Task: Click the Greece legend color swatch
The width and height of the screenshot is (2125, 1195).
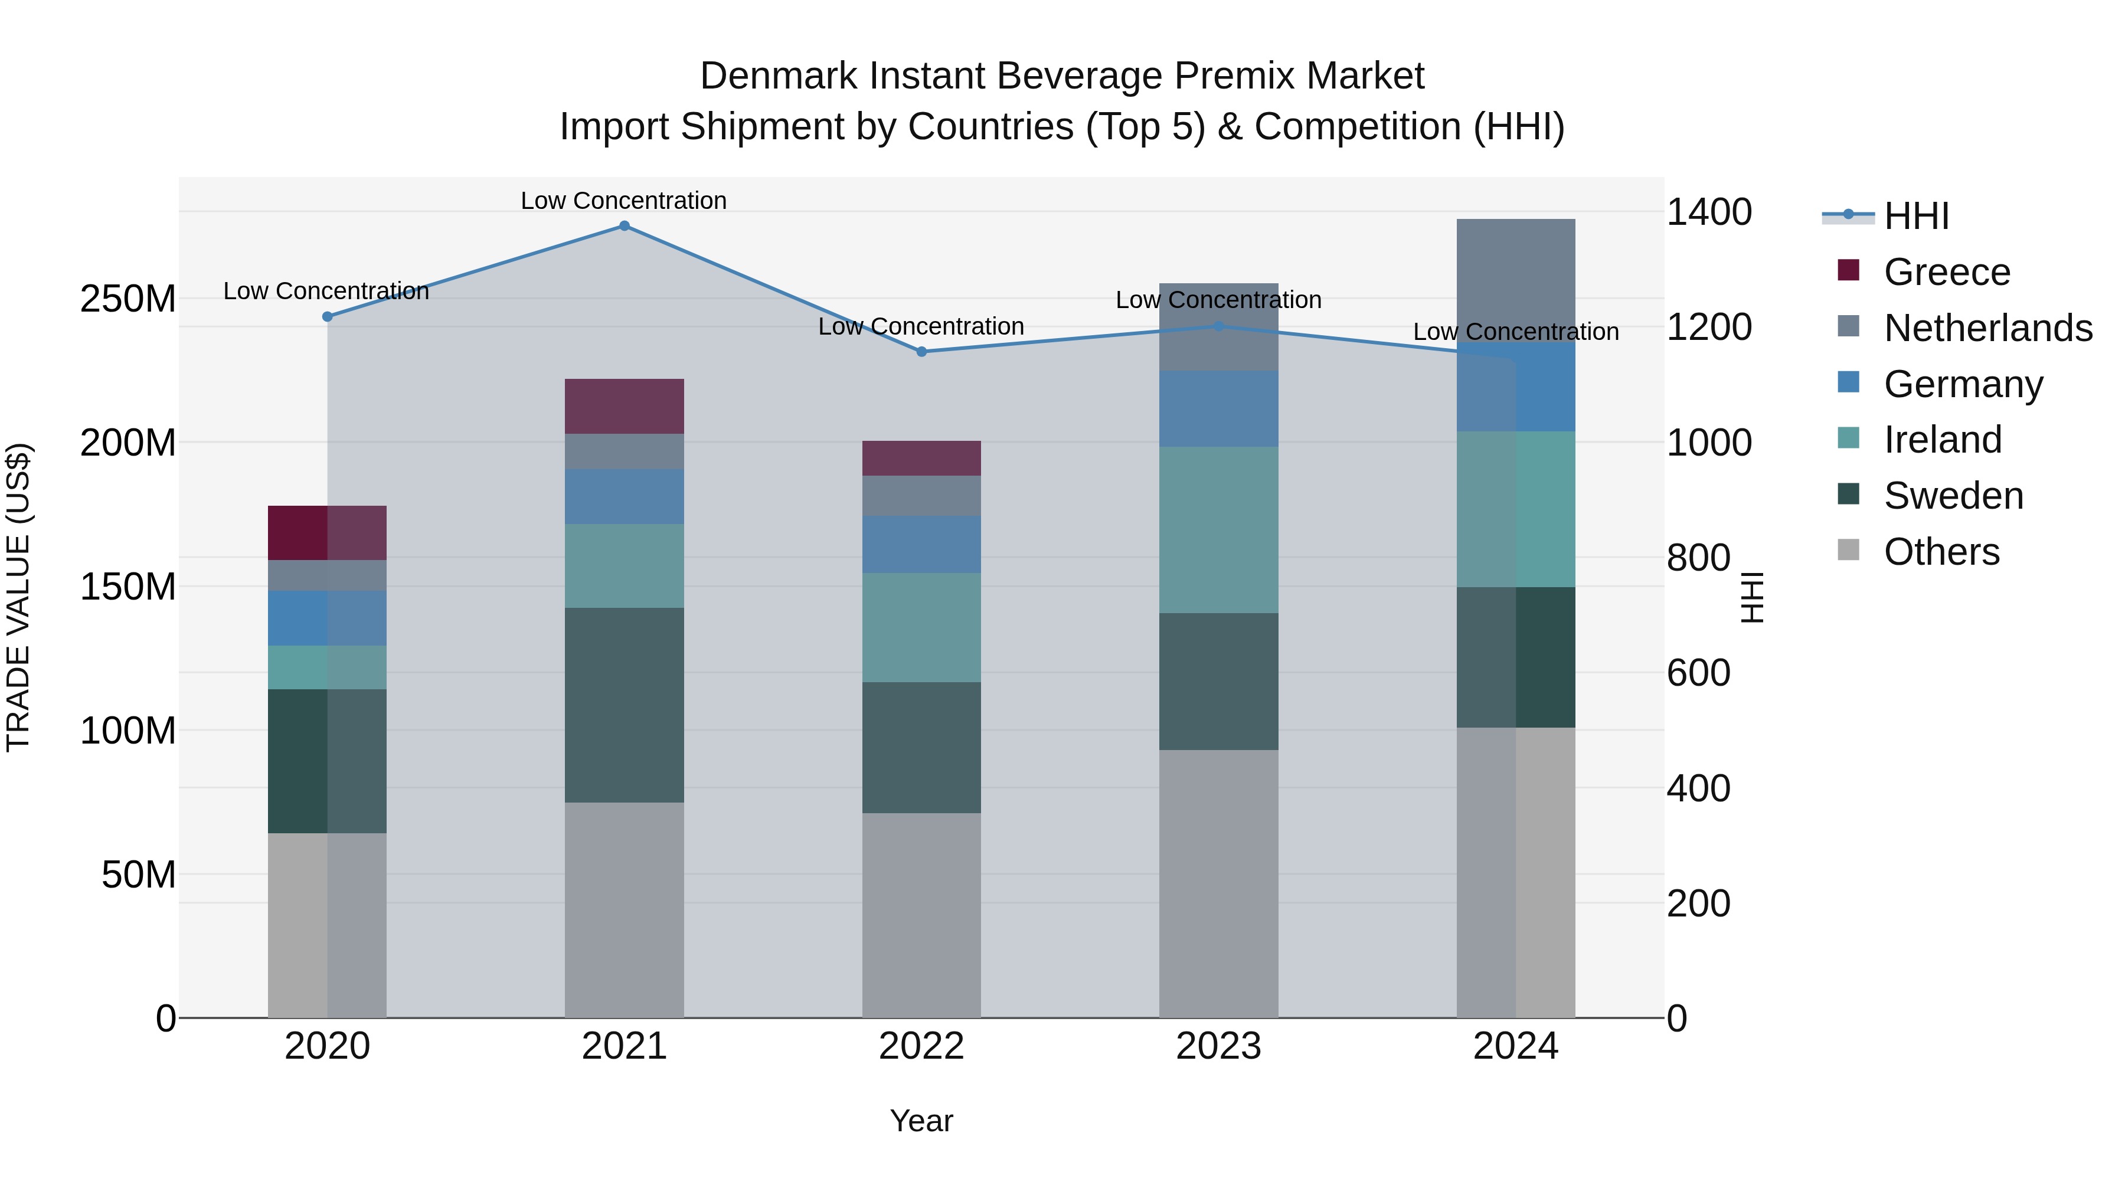Action: 1849,270
